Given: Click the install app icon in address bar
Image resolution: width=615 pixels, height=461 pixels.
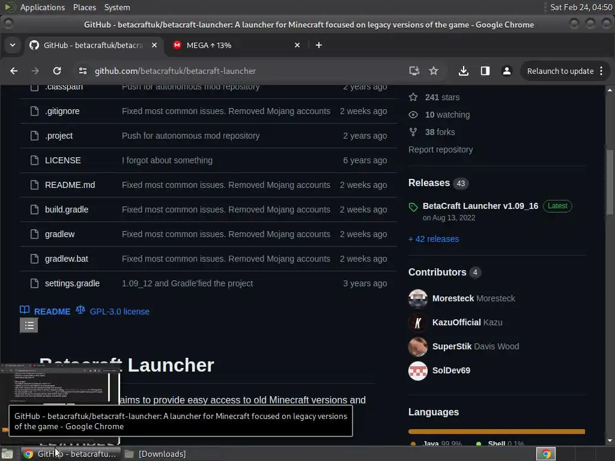Looking at the screenshot, I should 414,71.
